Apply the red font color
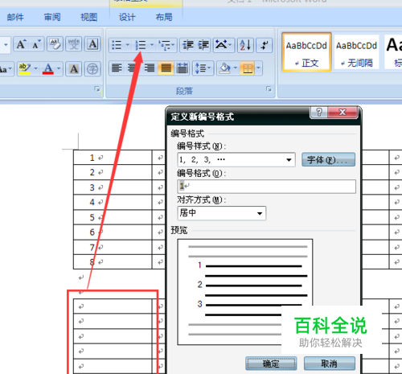Screen dimensions: 402x374 pos(48,69)
